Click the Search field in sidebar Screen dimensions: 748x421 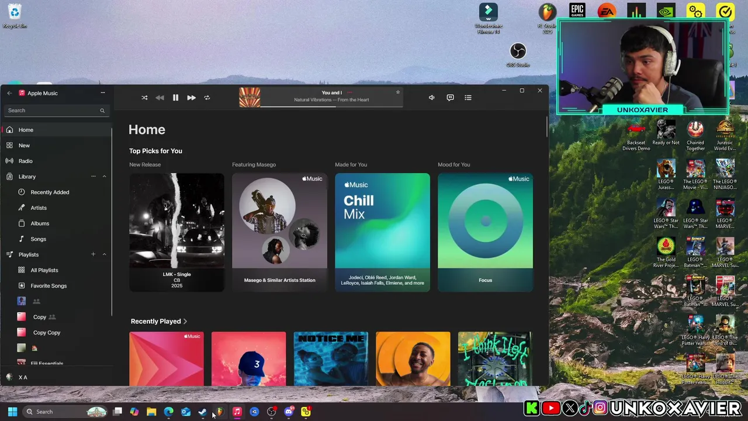pyautogui.click(x=56, y=111)
